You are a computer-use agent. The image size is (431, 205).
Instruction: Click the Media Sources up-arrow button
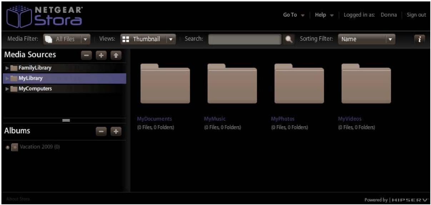point(115,56)
